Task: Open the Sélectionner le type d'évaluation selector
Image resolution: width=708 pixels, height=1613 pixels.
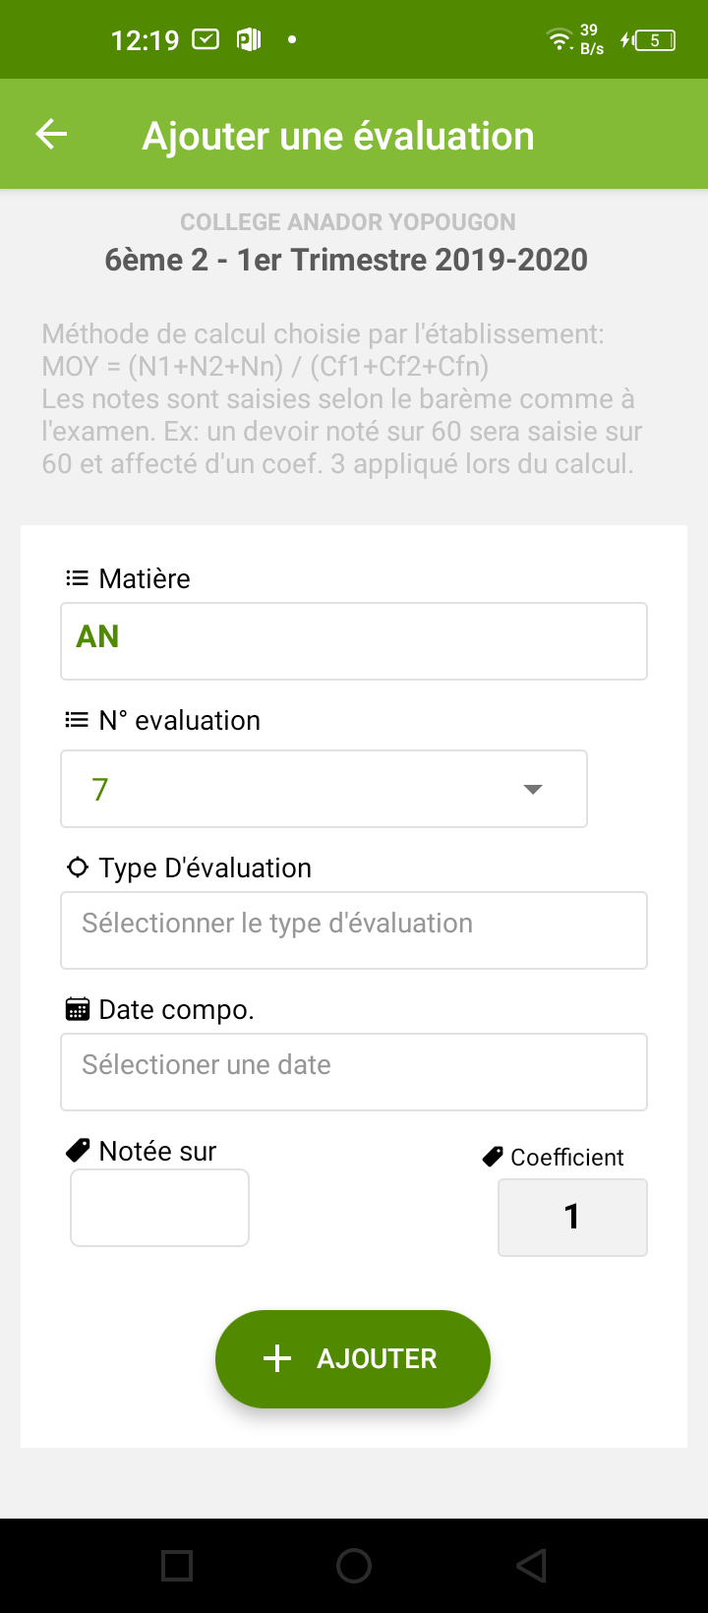Action: [x=354, y=929]
